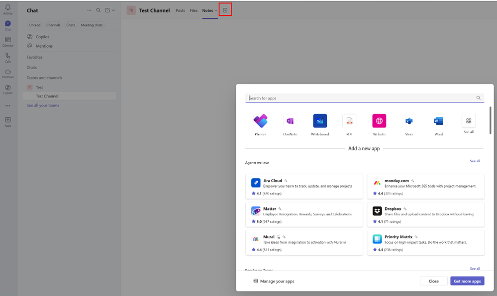
Task: Open the Priority Matrix app card
Action: [x=426, y=243]
